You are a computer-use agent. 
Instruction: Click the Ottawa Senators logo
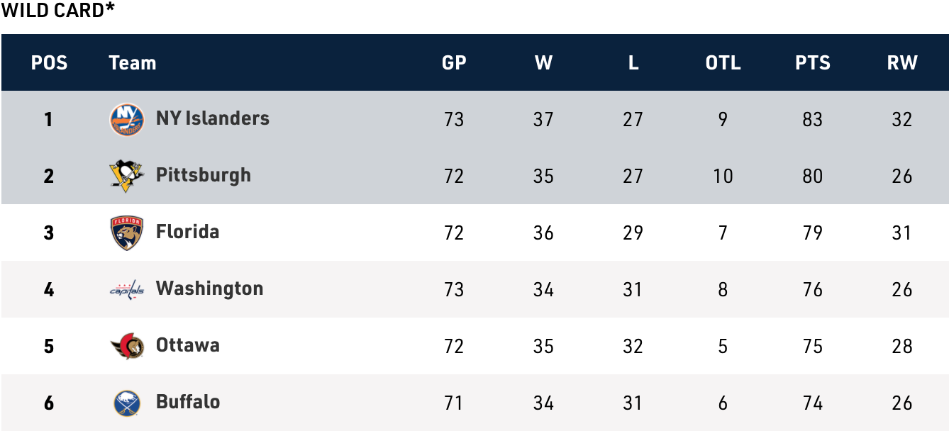127,346
